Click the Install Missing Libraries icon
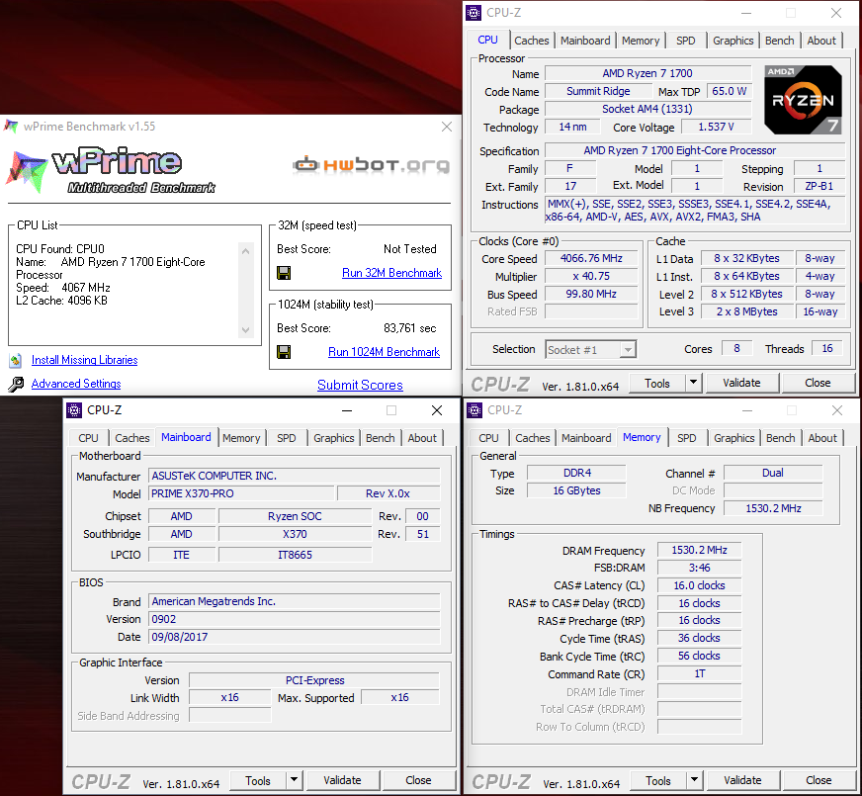This screenshot has height=796, width=862. (x=16, y=361)
